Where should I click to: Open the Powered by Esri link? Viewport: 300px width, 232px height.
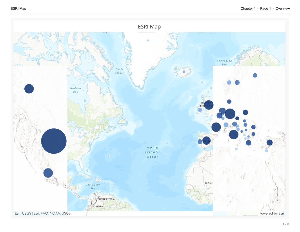coord(271,214)
